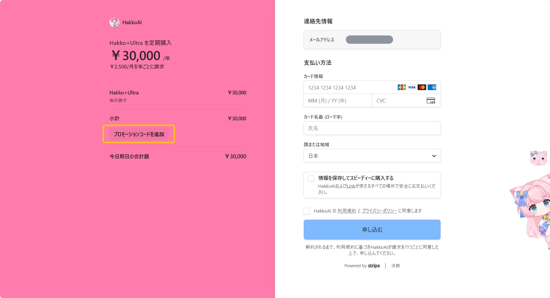Screen dimensions: 550x298
Task: Click the Powered by Stripe link
Action: tap(362, 266)
